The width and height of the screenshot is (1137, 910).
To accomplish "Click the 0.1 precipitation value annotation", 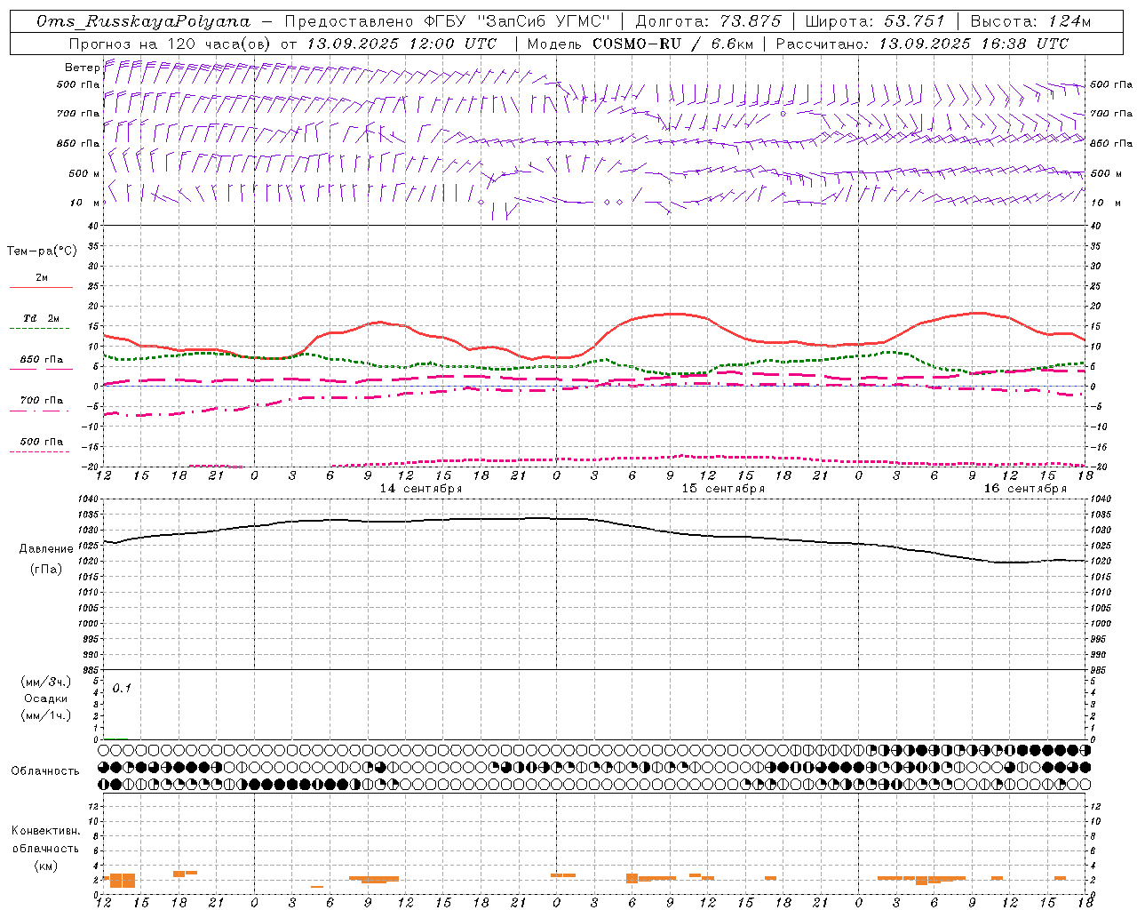I will [122, 688].
